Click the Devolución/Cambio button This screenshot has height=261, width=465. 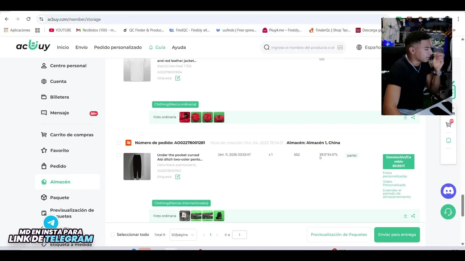[x=399, y=161]
